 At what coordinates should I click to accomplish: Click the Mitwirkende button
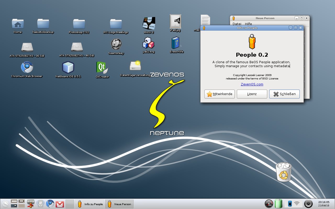[219, 94]
